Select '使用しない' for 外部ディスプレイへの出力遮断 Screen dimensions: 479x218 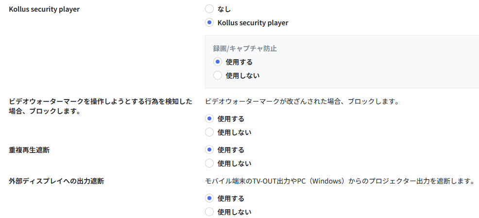pos(209,212)
